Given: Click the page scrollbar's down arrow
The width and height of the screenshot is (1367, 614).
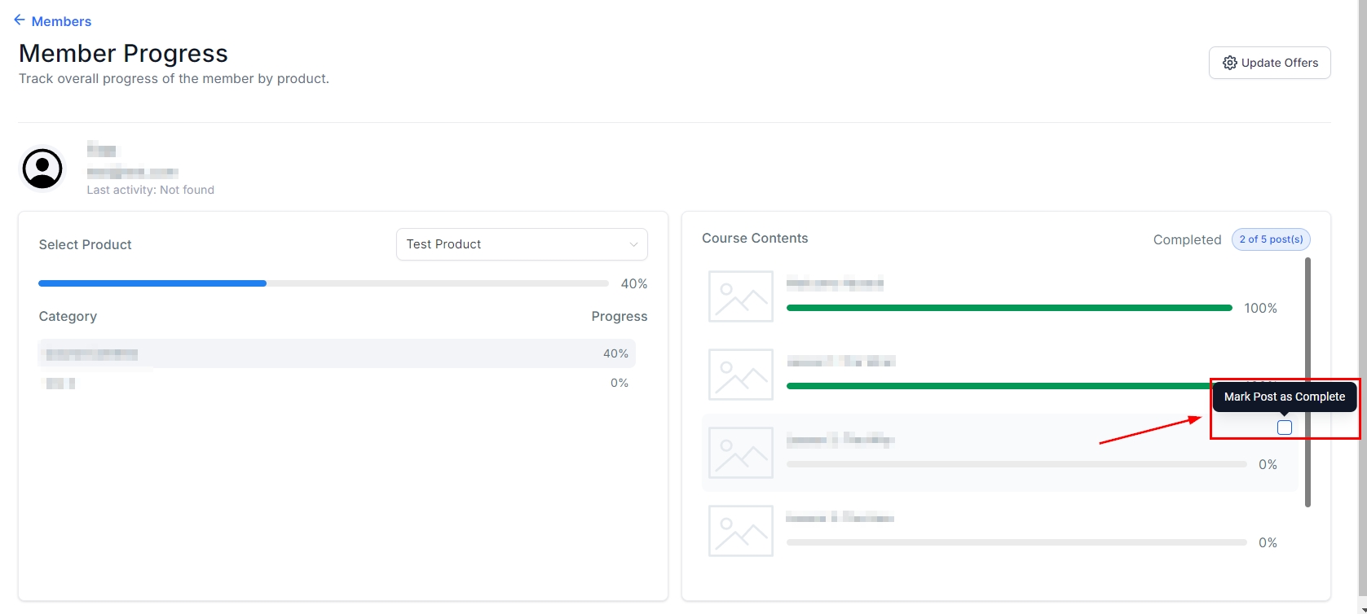Looking at the screenshot, I should pos(1360,607).
